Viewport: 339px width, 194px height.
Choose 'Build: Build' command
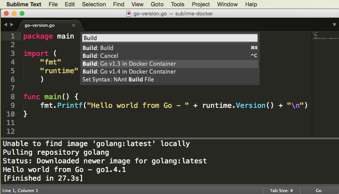coord(170,48)
